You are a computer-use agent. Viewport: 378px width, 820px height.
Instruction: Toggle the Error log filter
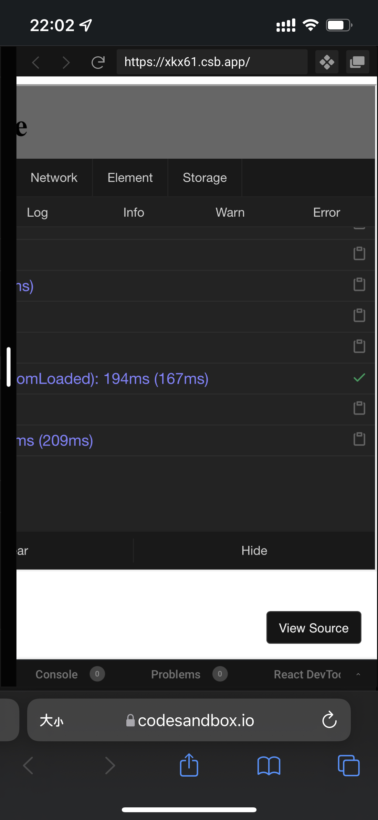pyautogui.click(x=326, y=212)
